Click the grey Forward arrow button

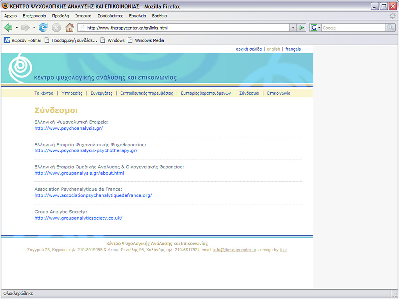point(25,28)
